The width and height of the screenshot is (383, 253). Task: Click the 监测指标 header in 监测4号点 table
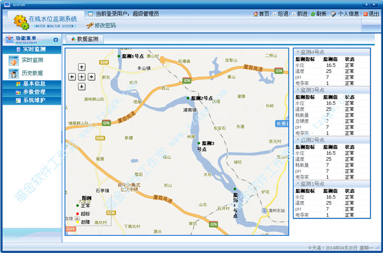point(305,59)
